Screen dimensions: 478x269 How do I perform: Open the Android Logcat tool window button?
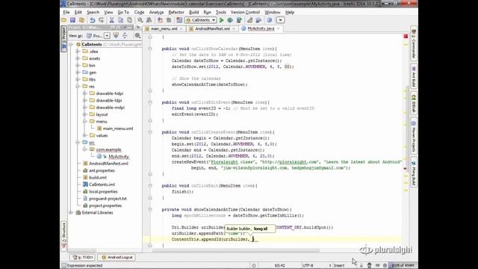click(x=117, y=257)
